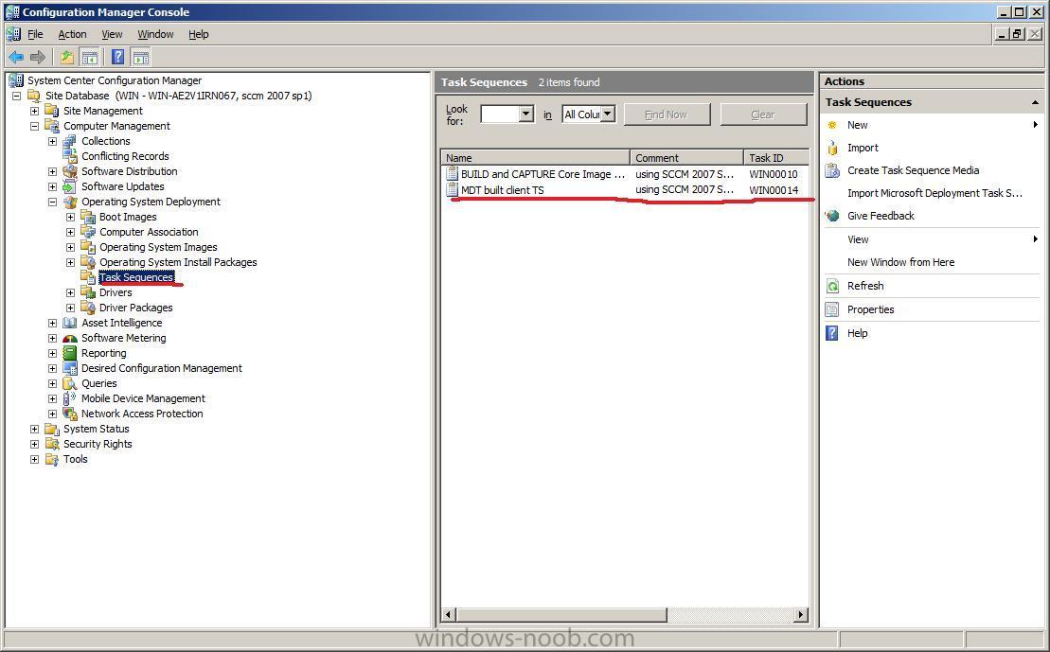Click the Software Distribution icon
The width and height of the screenshot is (1050, 652).
click(x=70, y=171)
